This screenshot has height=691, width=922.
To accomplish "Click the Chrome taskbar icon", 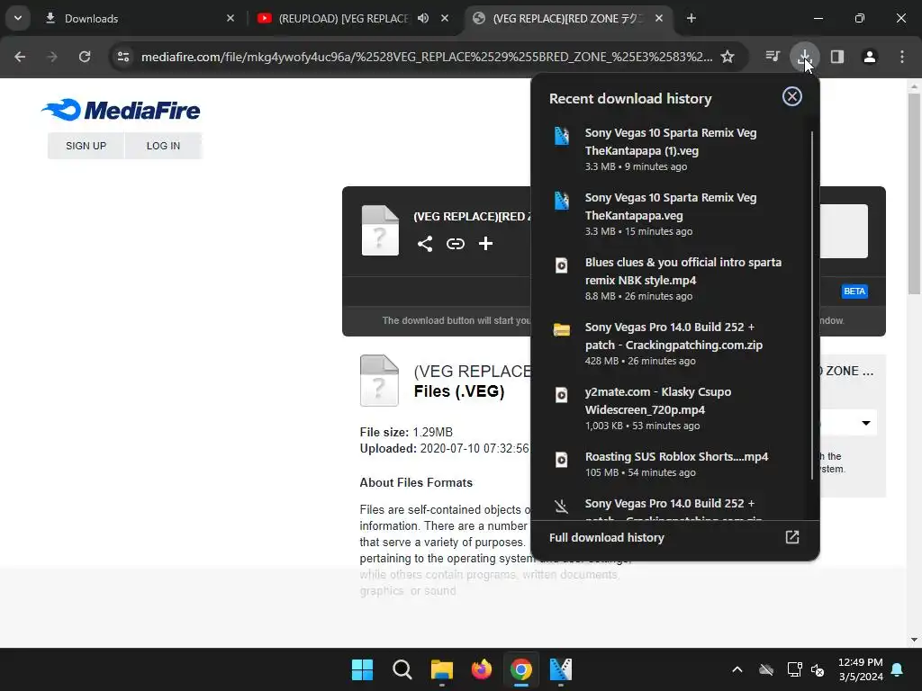I will pos(521,669).
